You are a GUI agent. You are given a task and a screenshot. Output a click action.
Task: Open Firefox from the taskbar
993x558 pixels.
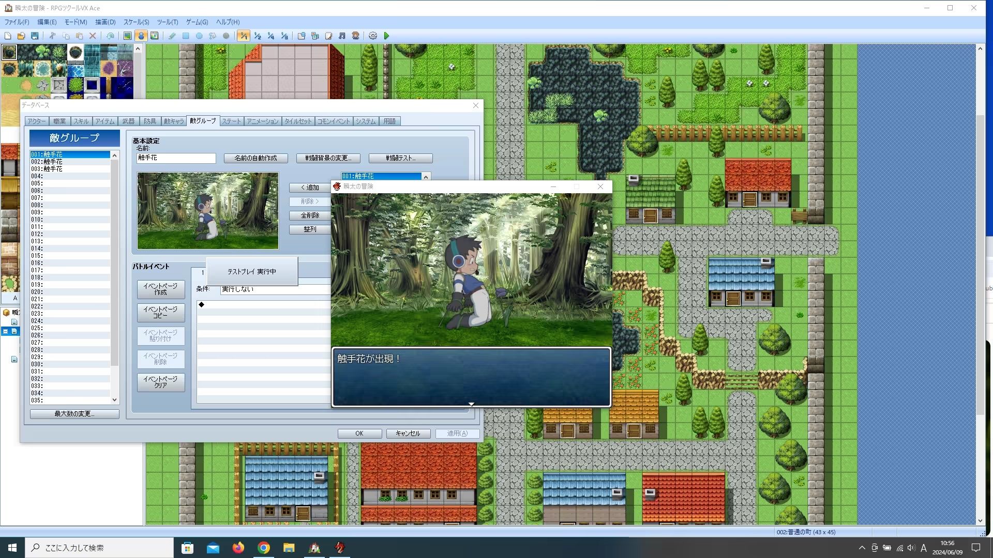pos(238,548)
